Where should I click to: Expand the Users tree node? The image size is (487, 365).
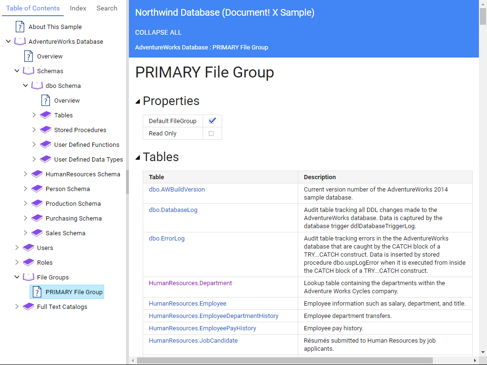17,248
